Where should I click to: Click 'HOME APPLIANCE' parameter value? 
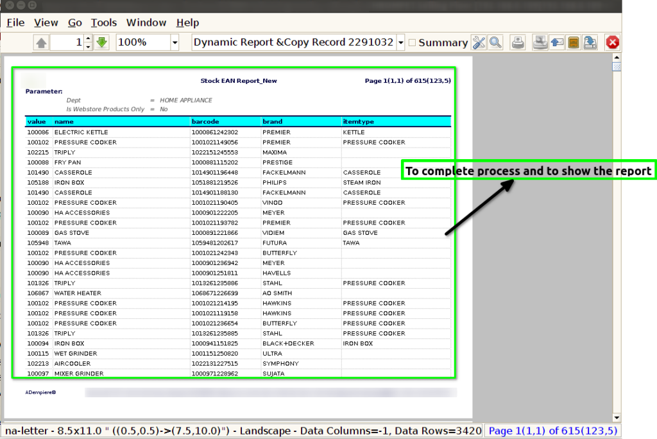pyautogui.click(x=185, y=100)
